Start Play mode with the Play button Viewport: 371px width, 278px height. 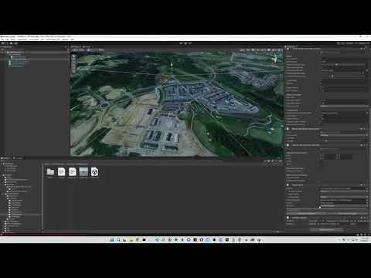coord(181,43)
